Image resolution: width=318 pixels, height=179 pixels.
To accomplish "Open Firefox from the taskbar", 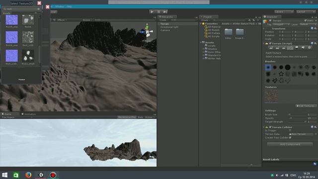I will 28,175.
